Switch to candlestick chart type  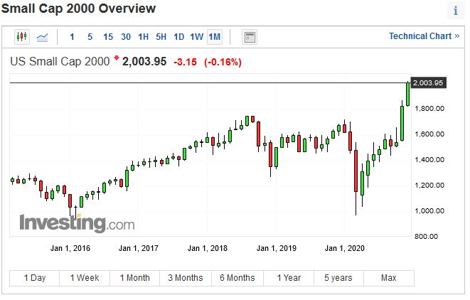tap(21, 36)
